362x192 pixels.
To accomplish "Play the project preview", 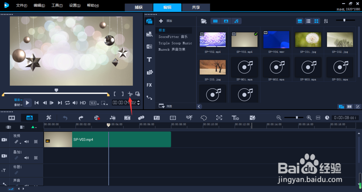I will (28, 103).
